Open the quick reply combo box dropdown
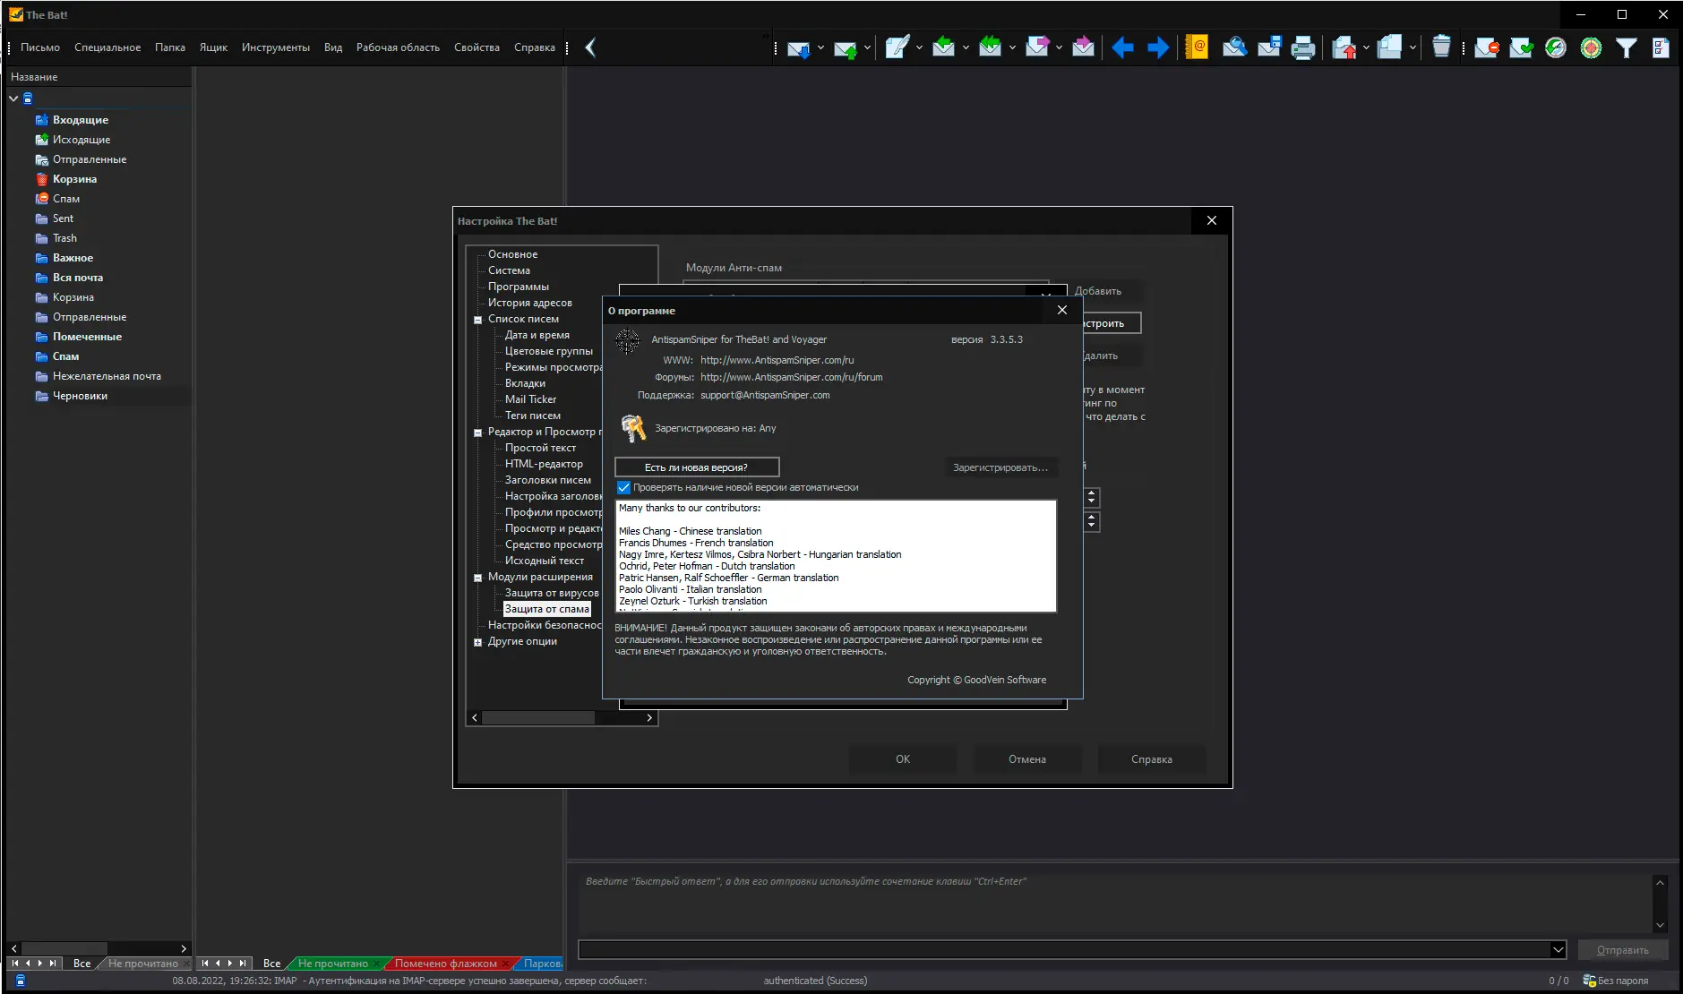This screenshot has height=994, width=1683. (x=1558, y=949)
